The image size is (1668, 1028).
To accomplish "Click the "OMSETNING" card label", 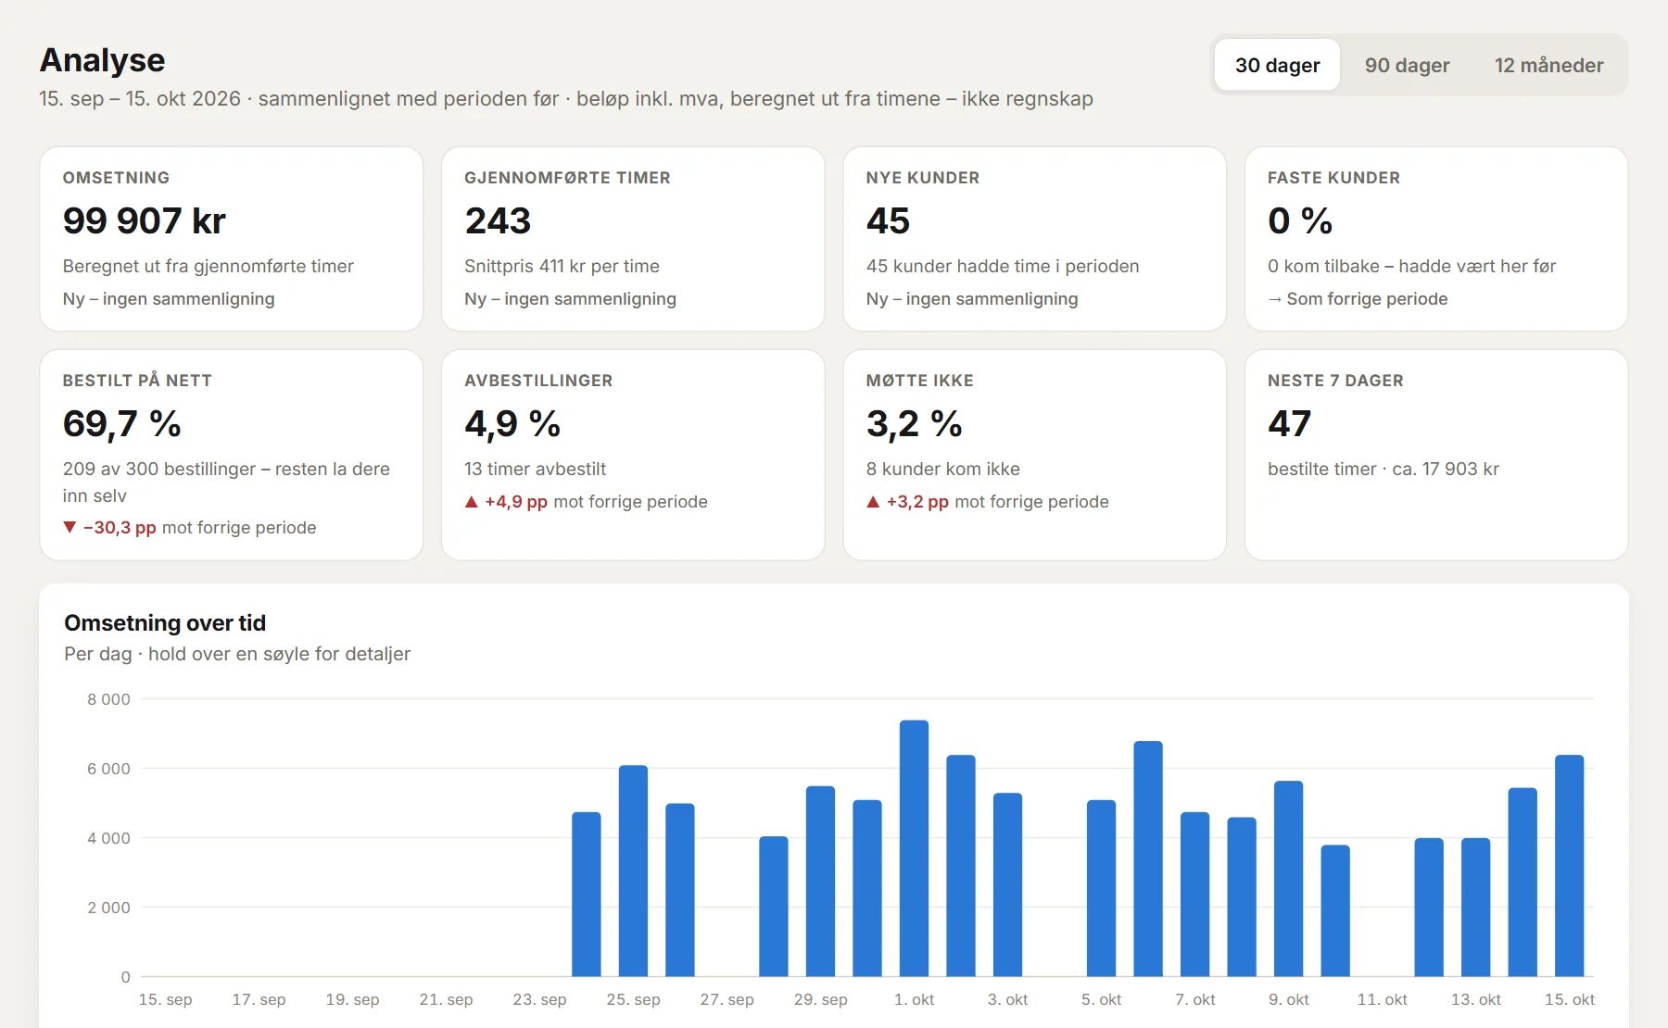I will pyautogui.click(x=116, y=178).
